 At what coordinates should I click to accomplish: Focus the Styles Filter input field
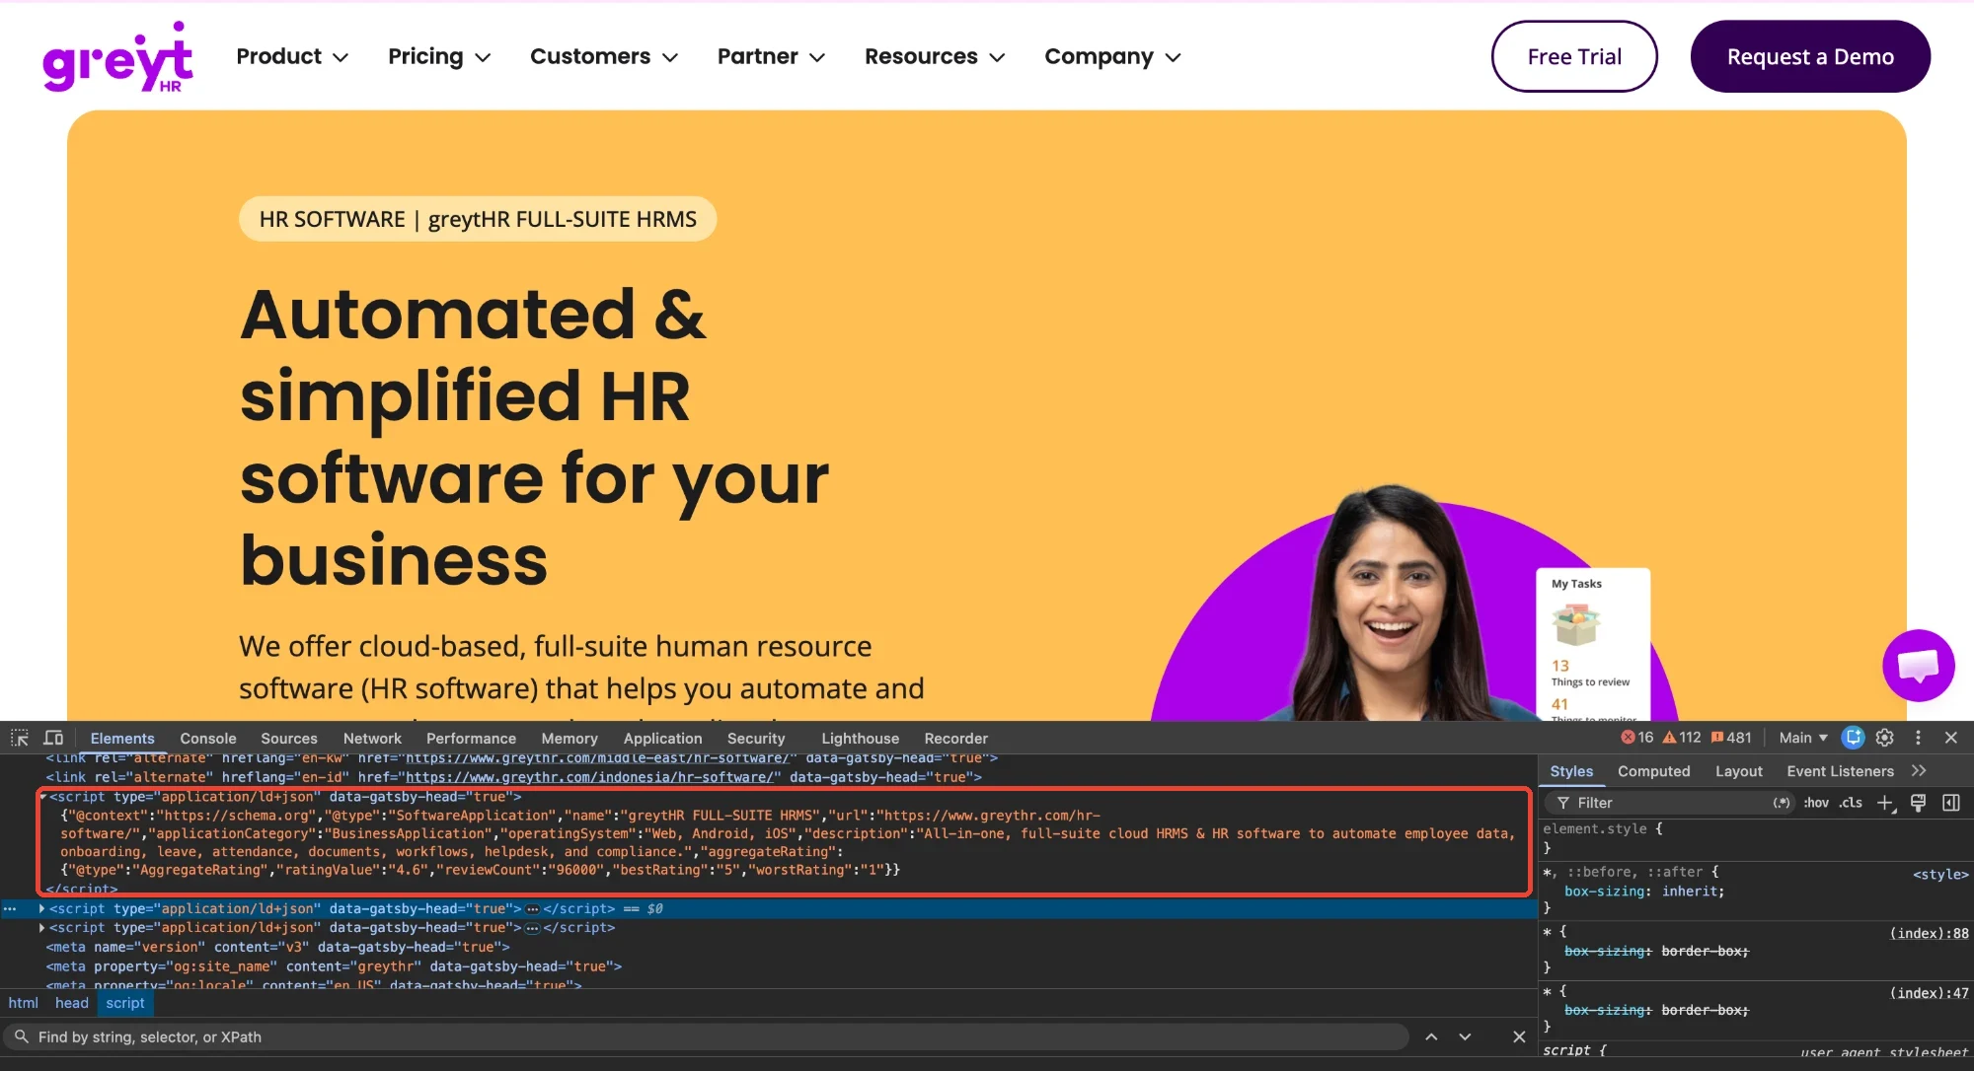coord(1670,803)
